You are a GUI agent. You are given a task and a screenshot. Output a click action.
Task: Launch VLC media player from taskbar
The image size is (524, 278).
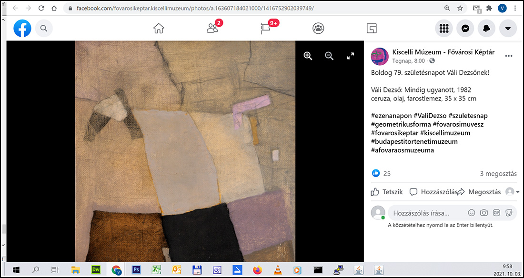click(x=277, y=269)
